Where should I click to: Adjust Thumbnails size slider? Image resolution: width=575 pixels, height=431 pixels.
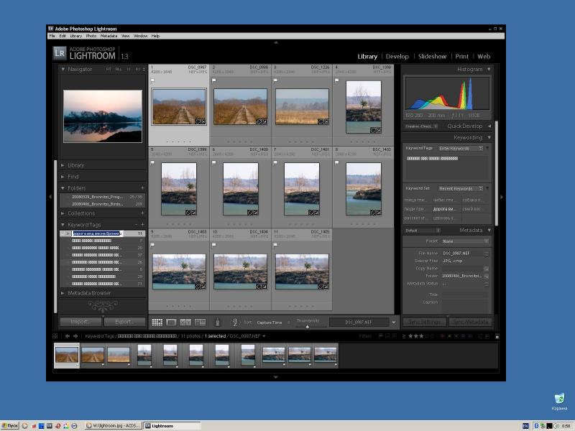tap(308, 326)
